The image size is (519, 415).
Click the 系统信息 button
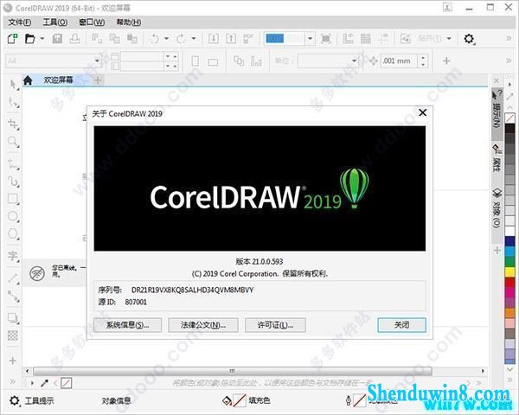[x=127, y=325]
